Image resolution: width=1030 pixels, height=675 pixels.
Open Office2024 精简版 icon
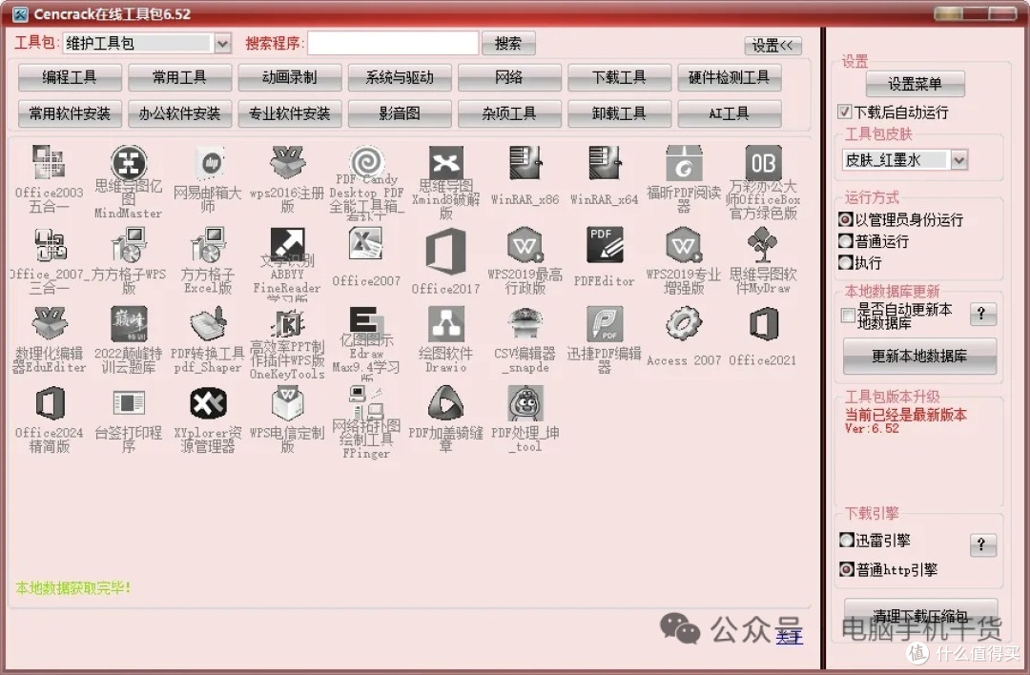pyautogui.click(x=50, y=402)
